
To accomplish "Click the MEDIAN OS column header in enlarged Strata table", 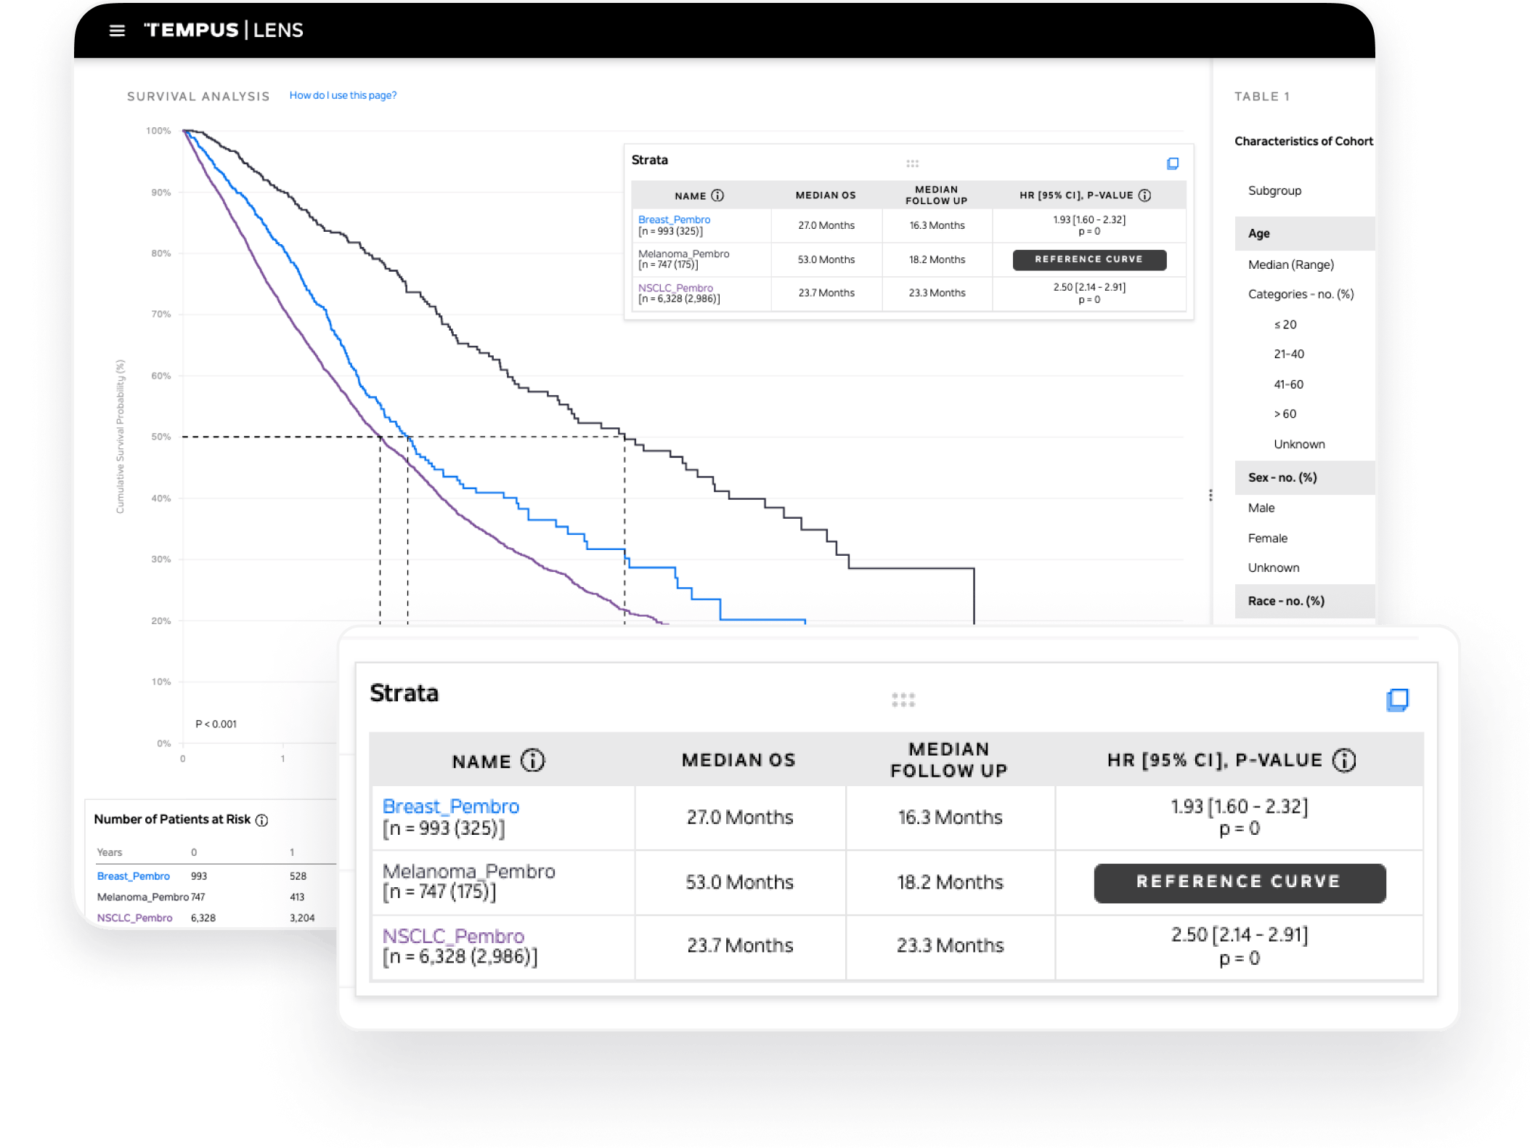I will point(738,760).
